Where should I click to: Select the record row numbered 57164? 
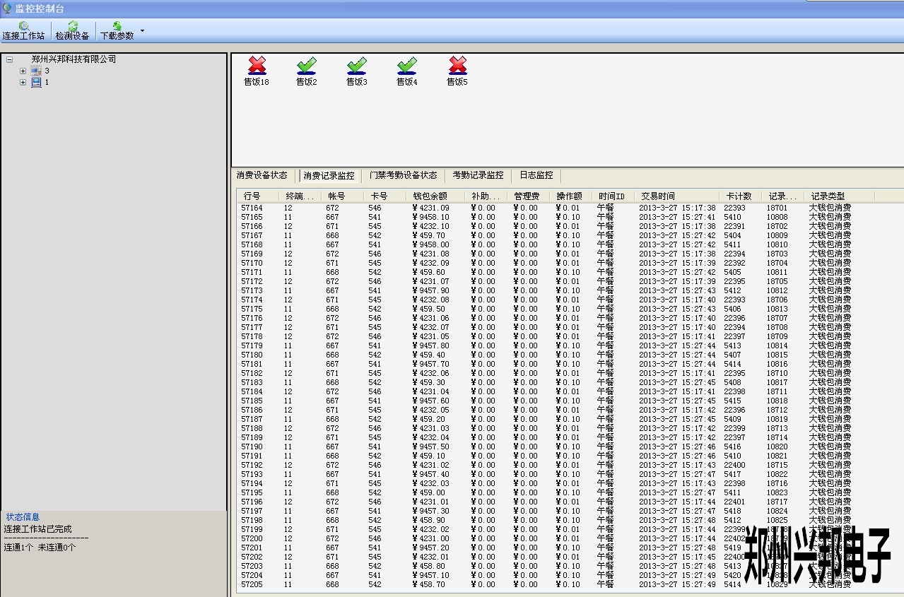252,208
